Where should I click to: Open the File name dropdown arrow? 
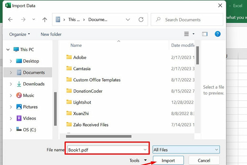click(145, 150)
